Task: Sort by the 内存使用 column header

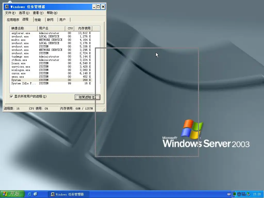Action: (x=83, y=28)
